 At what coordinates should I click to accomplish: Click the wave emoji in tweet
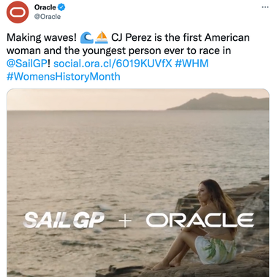pos(87,38)
